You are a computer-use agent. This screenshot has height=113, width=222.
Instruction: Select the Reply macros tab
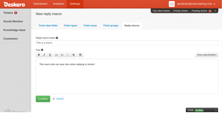(132, 26)
